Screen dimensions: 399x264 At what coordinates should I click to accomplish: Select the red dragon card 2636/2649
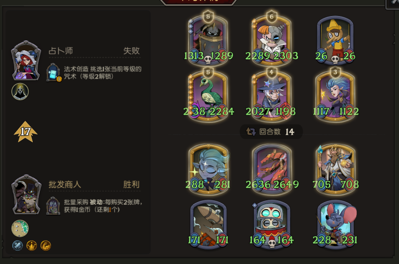pos(272,169)
